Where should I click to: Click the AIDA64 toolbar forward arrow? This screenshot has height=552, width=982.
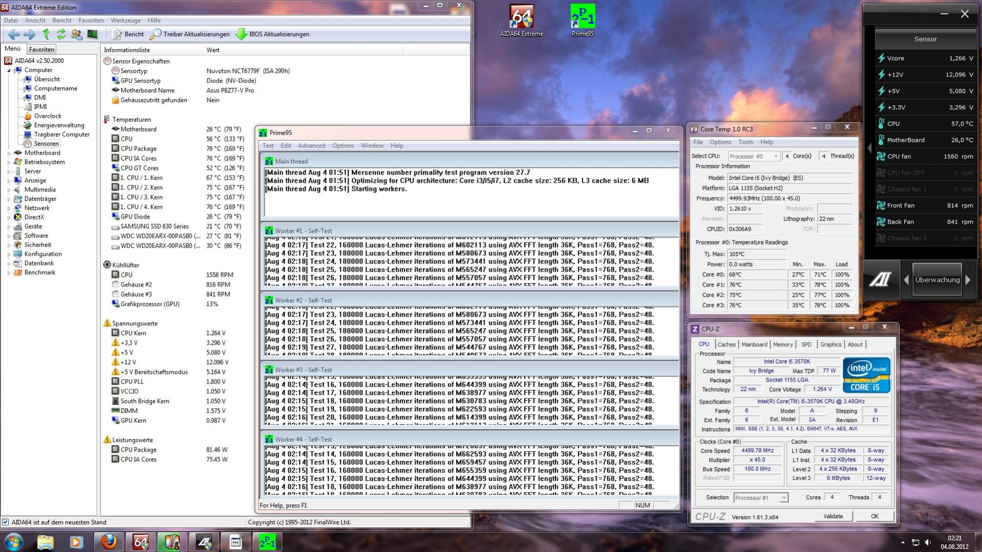[30, 34]
